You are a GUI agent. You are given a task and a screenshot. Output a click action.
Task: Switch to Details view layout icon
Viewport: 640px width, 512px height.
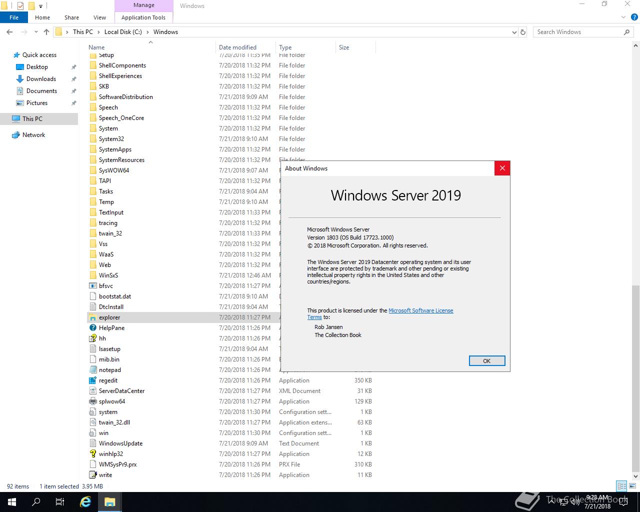(x=621, y=486)
